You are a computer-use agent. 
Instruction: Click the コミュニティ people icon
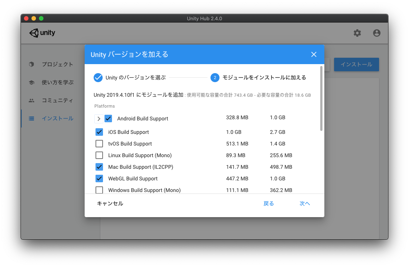(x=31, y=100)
